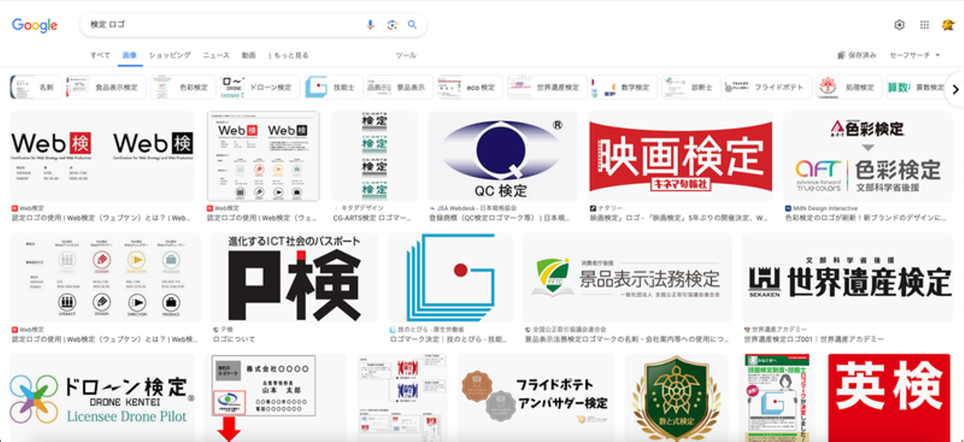
Task: Open the 世界遺産検定 logo image
Action: pyautogui.click(x=848, y=278)
